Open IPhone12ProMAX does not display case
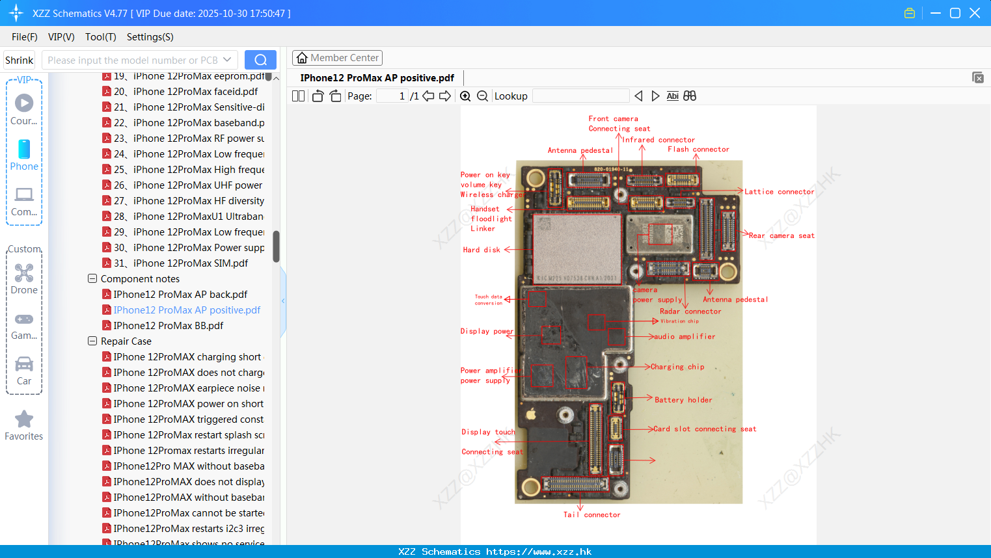This screenshot has width=991, height=558. coord(183,482)
